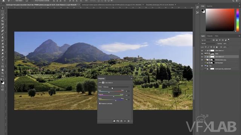
Task: Click the lock image pixels brush icon
Action: coord(208,47)
